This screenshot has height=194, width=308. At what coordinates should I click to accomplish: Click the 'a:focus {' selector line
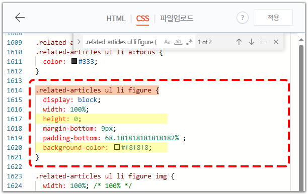tap(99, 52)
